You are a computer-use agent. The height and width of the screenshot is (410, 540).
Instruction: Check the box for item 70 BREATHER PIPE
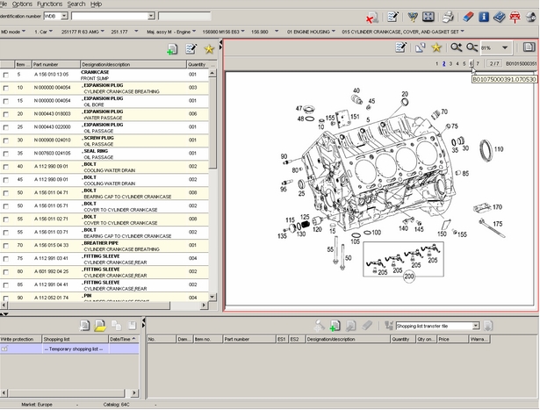tap(6, 246)
